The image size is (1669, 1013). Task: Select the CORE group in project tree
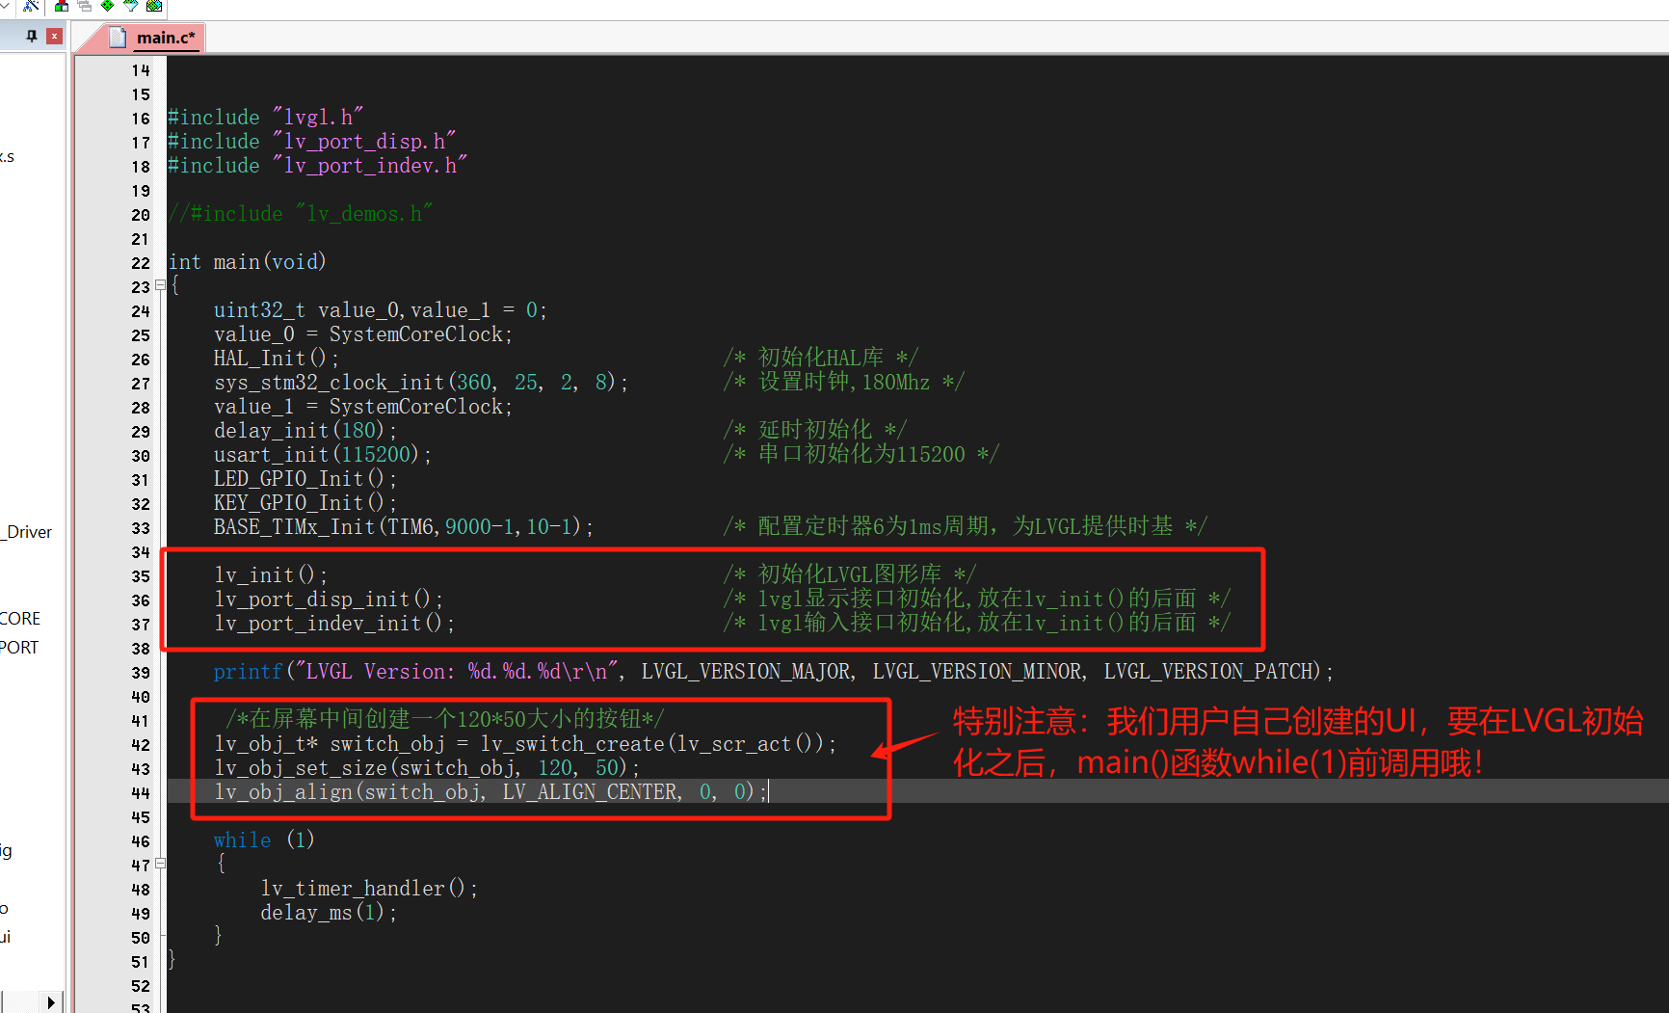(20, 619)
